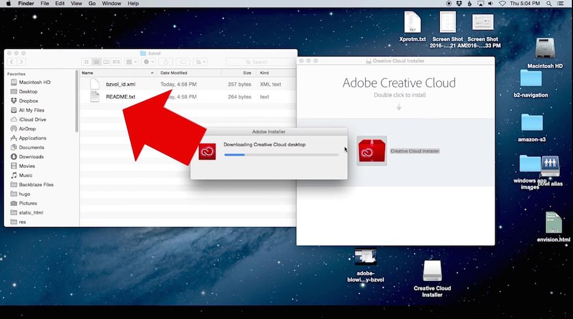
Task: Sort Finder list by Kind column
Action: coord(276,73)
